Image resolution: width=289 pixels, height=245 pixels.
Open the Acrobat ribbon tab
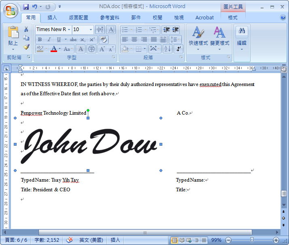pos(204,17)
